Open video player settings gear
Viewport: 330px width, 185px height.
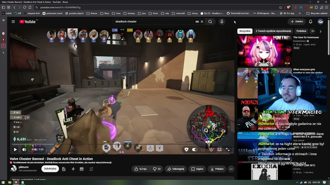click(211, 150)
